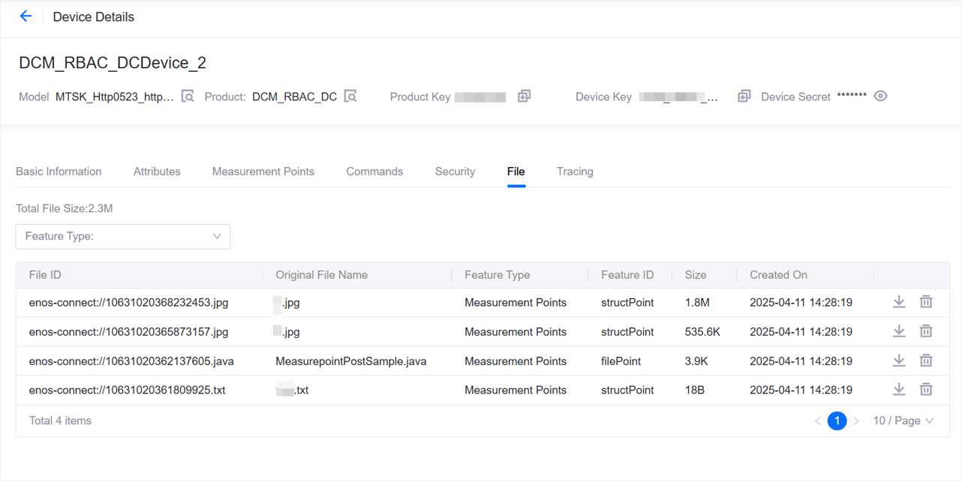The height and width of the screenshot is (481, 962).
Task: Click the back arrow to leave Device Details
Action: click(26, 15)
